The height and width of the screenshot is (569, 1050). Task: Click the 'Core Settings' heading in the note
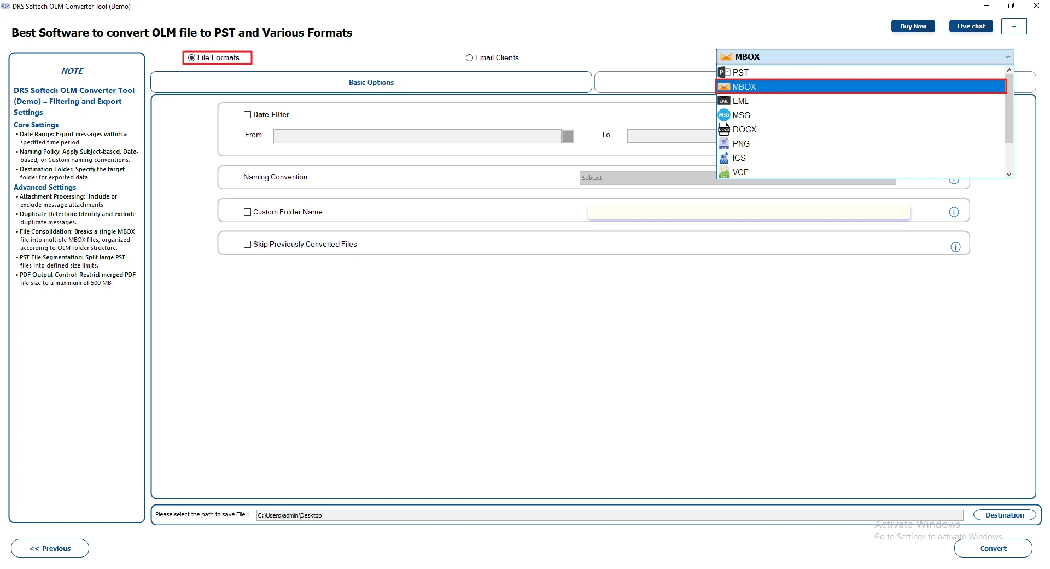[x=36, y=125]
